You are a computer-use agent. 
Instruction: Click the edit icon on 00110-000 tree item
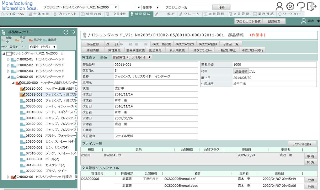pos(22,89)
